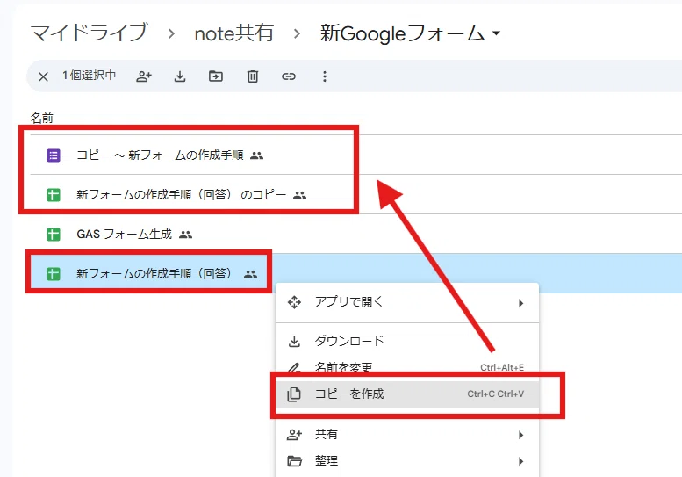Open the three-dot more actions menu
This screenshot has width=682, height=477.
click(325, 76)
